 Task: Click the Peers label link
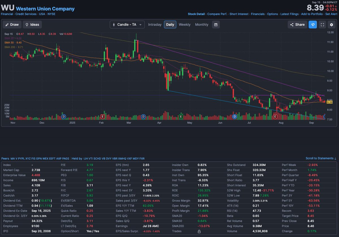tap(5, 159)
